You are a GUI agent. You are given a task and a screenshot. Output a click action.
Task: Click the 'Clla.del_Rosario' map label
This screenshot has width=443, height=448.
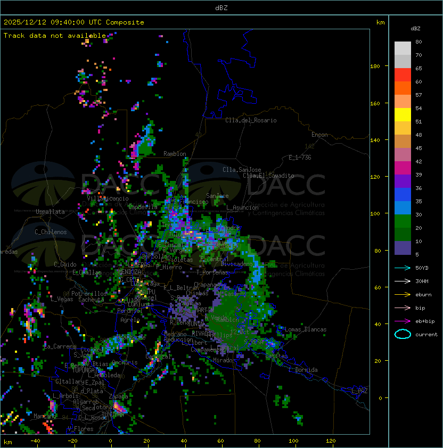pos(251,120)
